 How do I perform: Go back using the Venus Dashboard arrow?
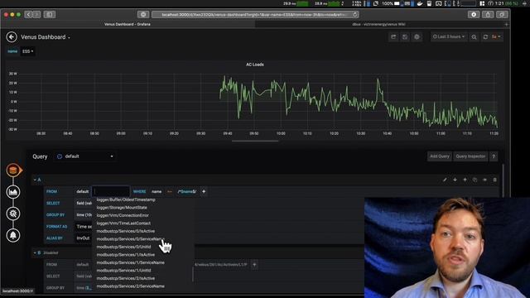(x=12, y=36)
